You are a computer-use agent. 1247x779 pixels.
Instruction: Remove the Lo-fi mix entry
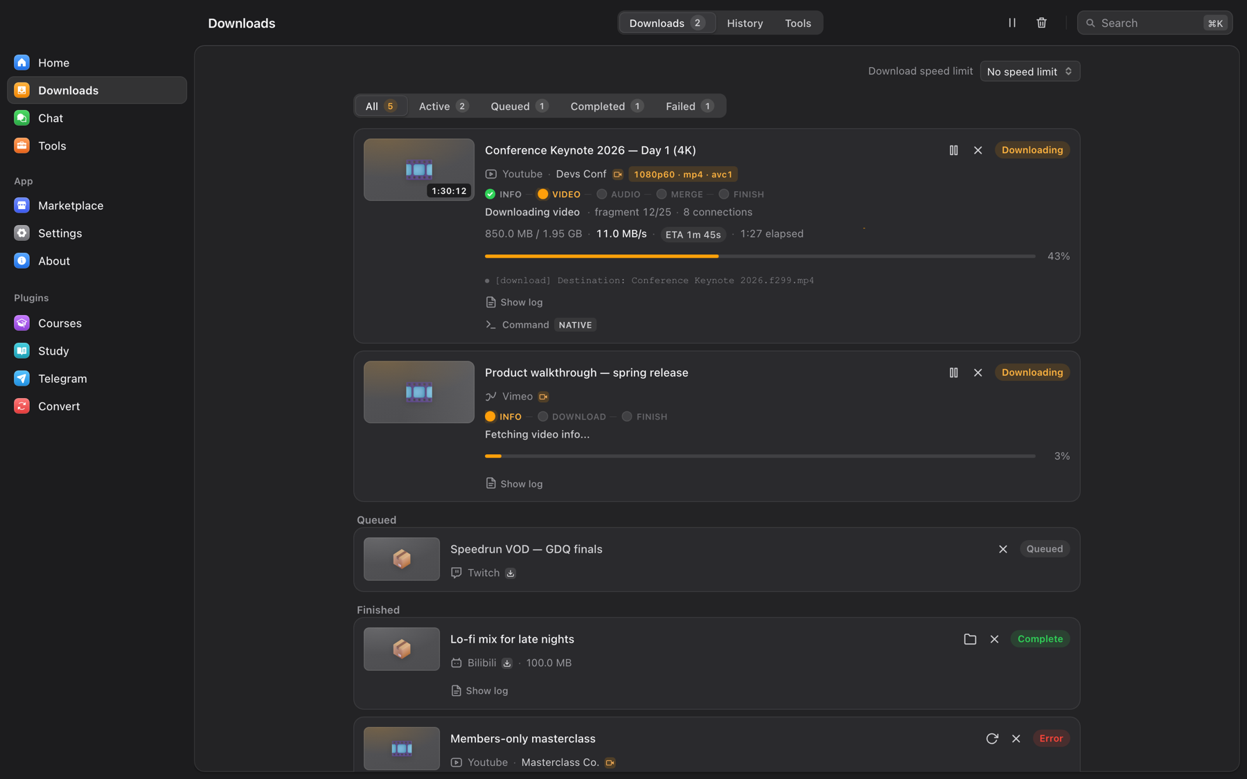pyautogui.click(x=995, y=639)
